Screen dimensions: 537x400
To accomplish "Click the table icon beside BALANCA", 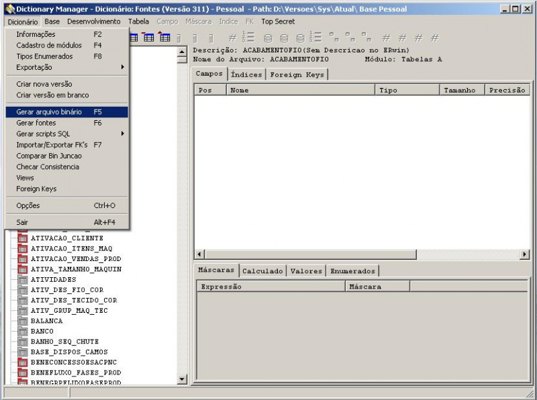I will click(22, 321).
